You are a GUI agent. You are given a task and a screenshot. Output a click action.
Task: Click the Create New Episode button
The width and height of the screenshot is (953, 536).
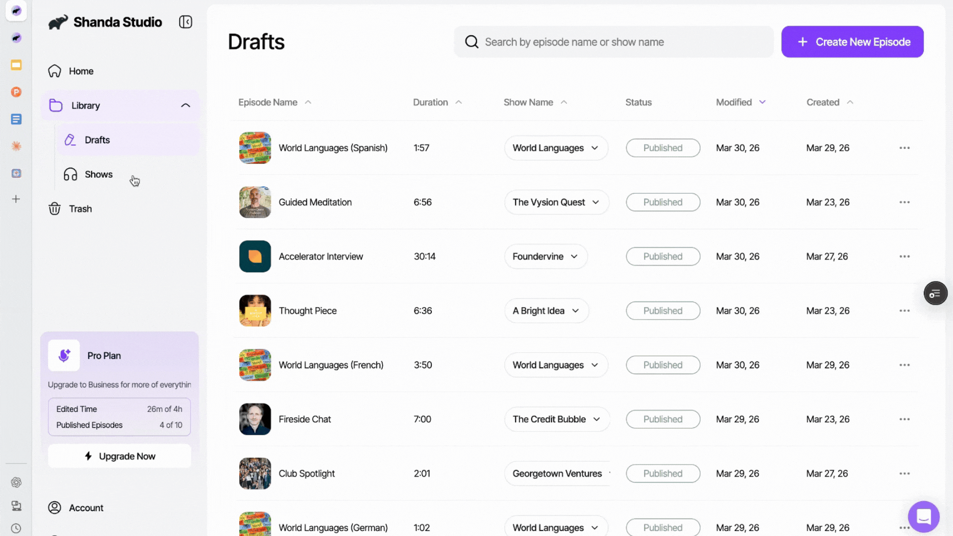pyautogui.click(x=852, y=42)
